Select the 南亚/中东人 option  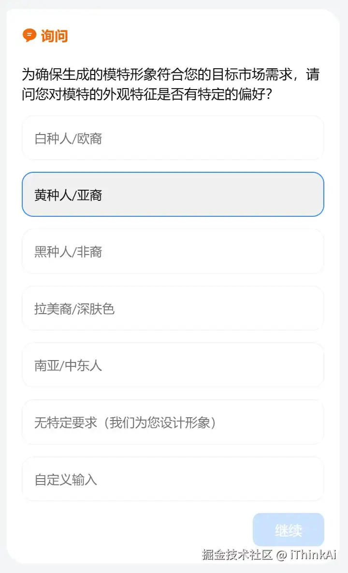point(173,365)
